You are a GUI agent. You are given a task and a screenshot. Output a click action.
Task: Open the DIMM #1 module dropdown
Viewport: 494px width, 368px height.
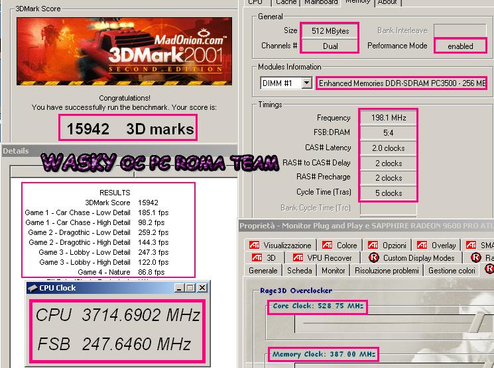286,83
